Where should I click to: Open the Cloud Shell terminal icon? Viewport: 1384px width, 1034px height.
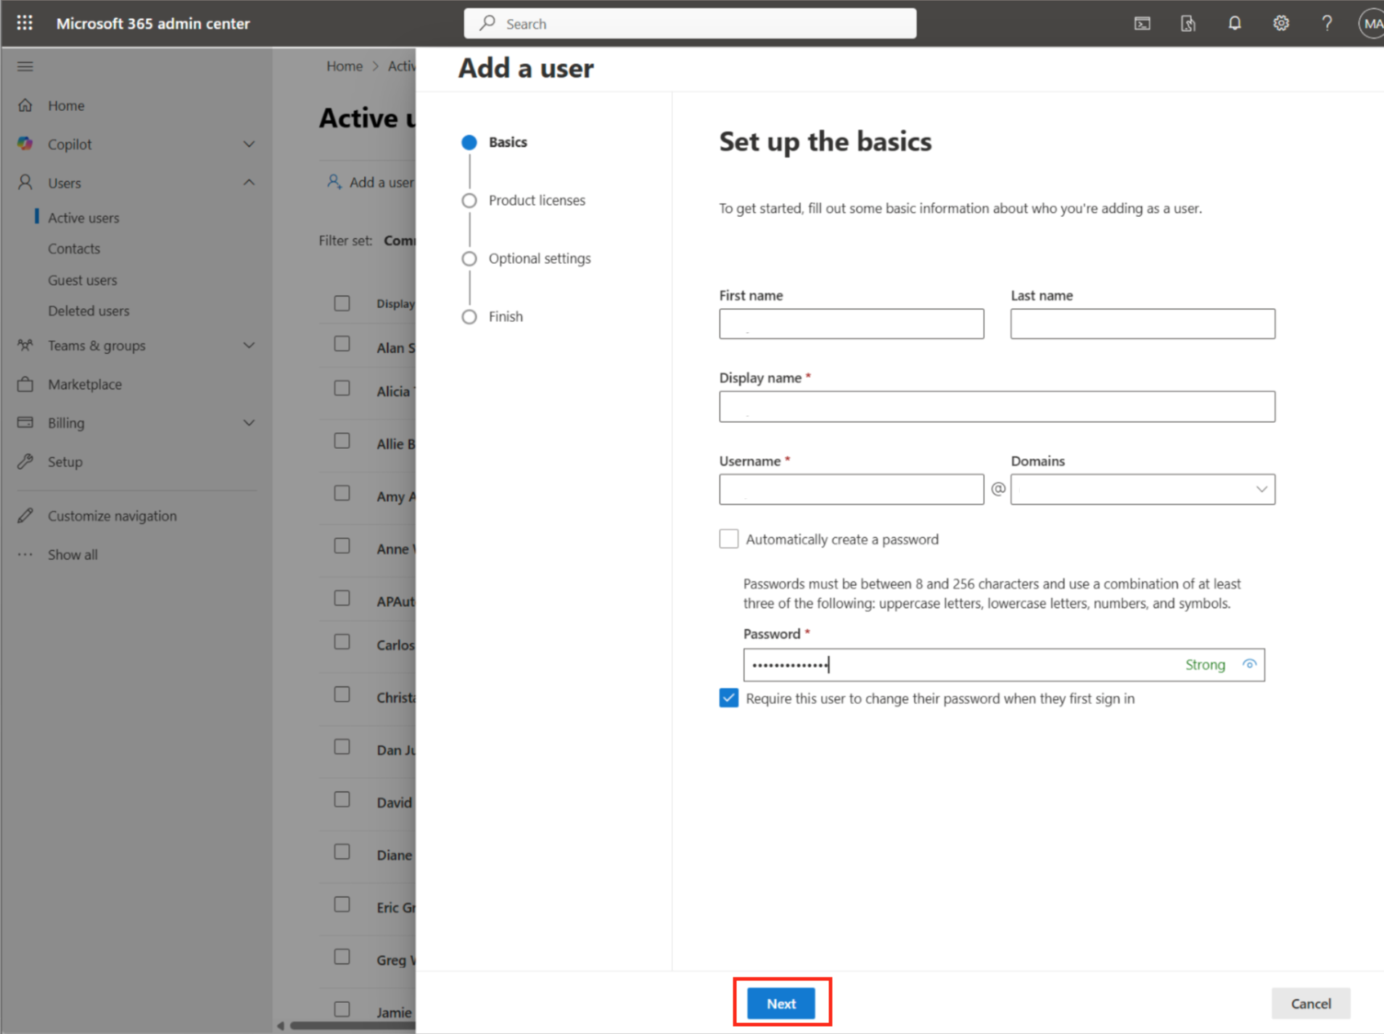tap(1142, 23)
